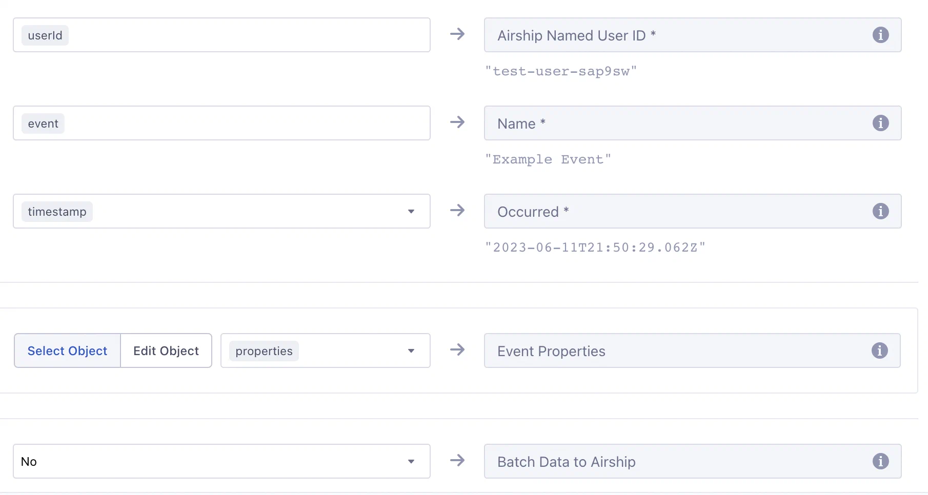Click info icon next to Name field
Screen dimensions: 928x495
tap(880, 123)
